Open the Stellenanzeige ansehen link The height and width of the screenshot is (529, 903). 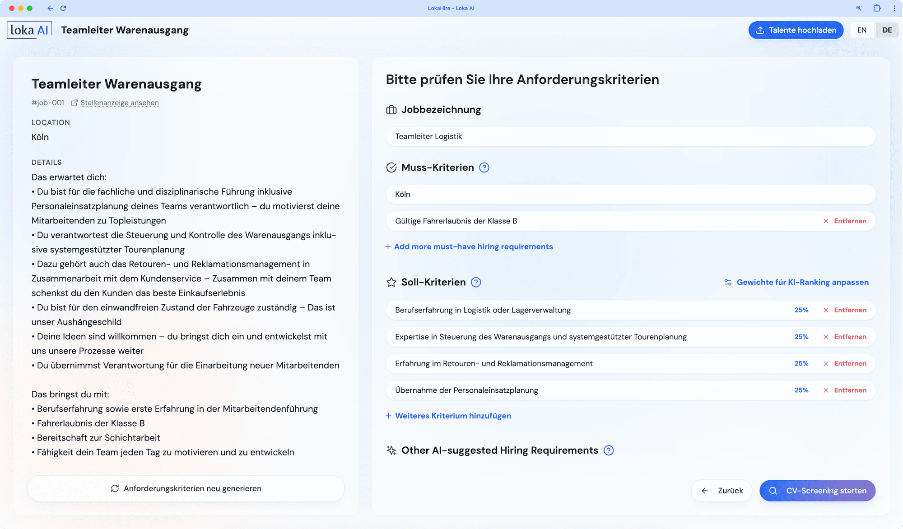point(119,103)
